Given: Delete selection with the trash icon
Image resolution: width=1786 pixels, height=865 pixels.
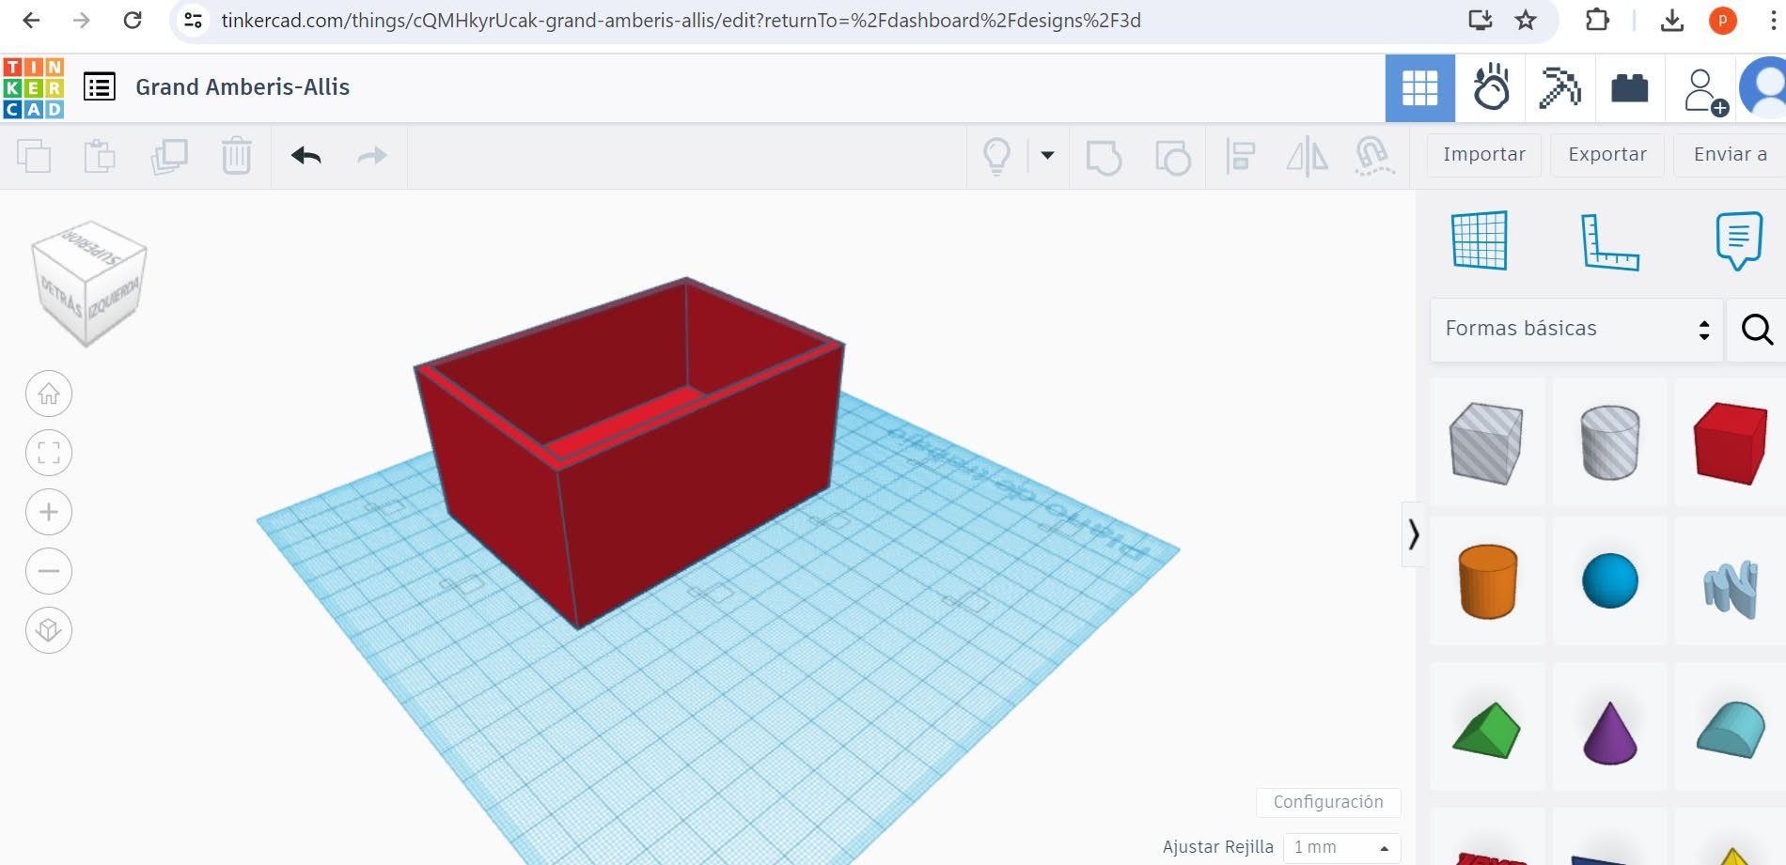Looking at the screenshot, I should [237, 156].
